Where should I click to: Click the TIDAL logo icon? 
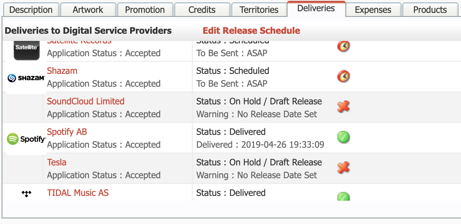click(26, 194)
